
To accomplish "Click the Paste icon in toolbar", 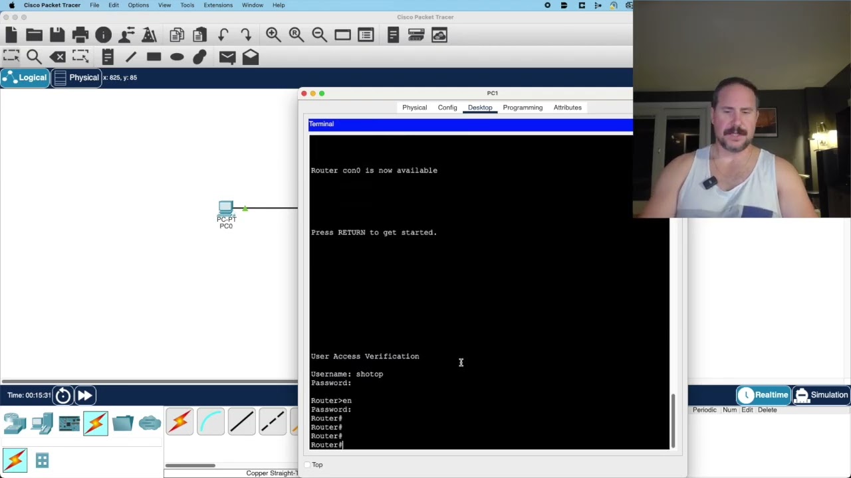I will 199,35.
